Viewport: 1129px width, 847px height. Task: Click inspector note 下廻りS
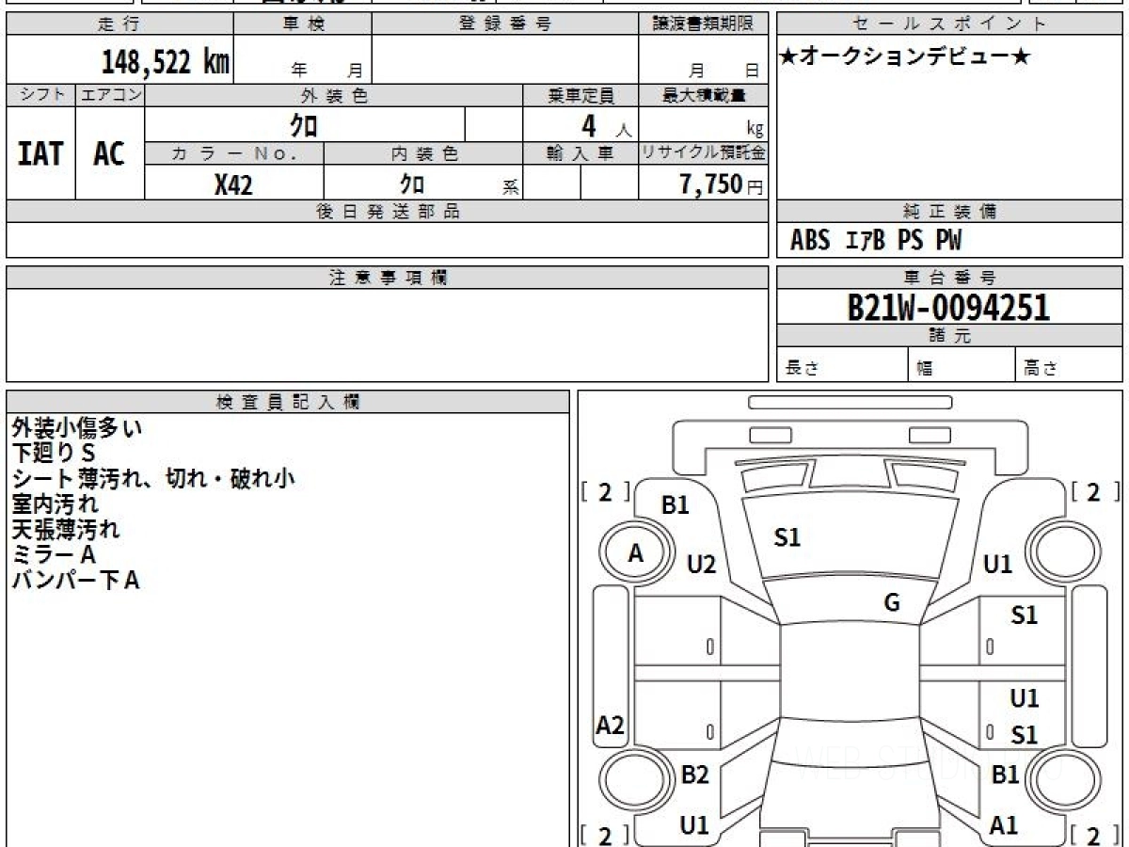tap(55, 454)
